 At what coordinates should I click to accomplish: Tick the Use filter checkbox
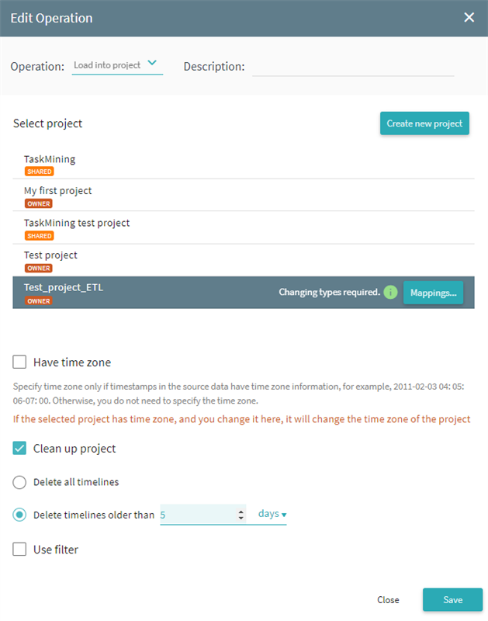[x=19, y=550]
